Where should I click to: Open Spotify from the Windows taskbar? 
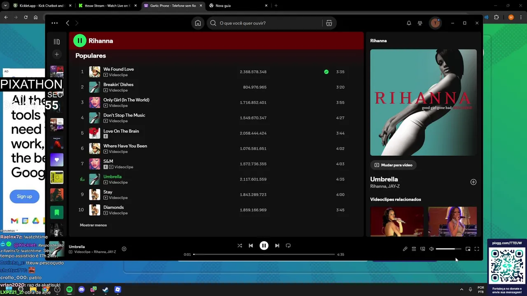[x=69, y=289]
